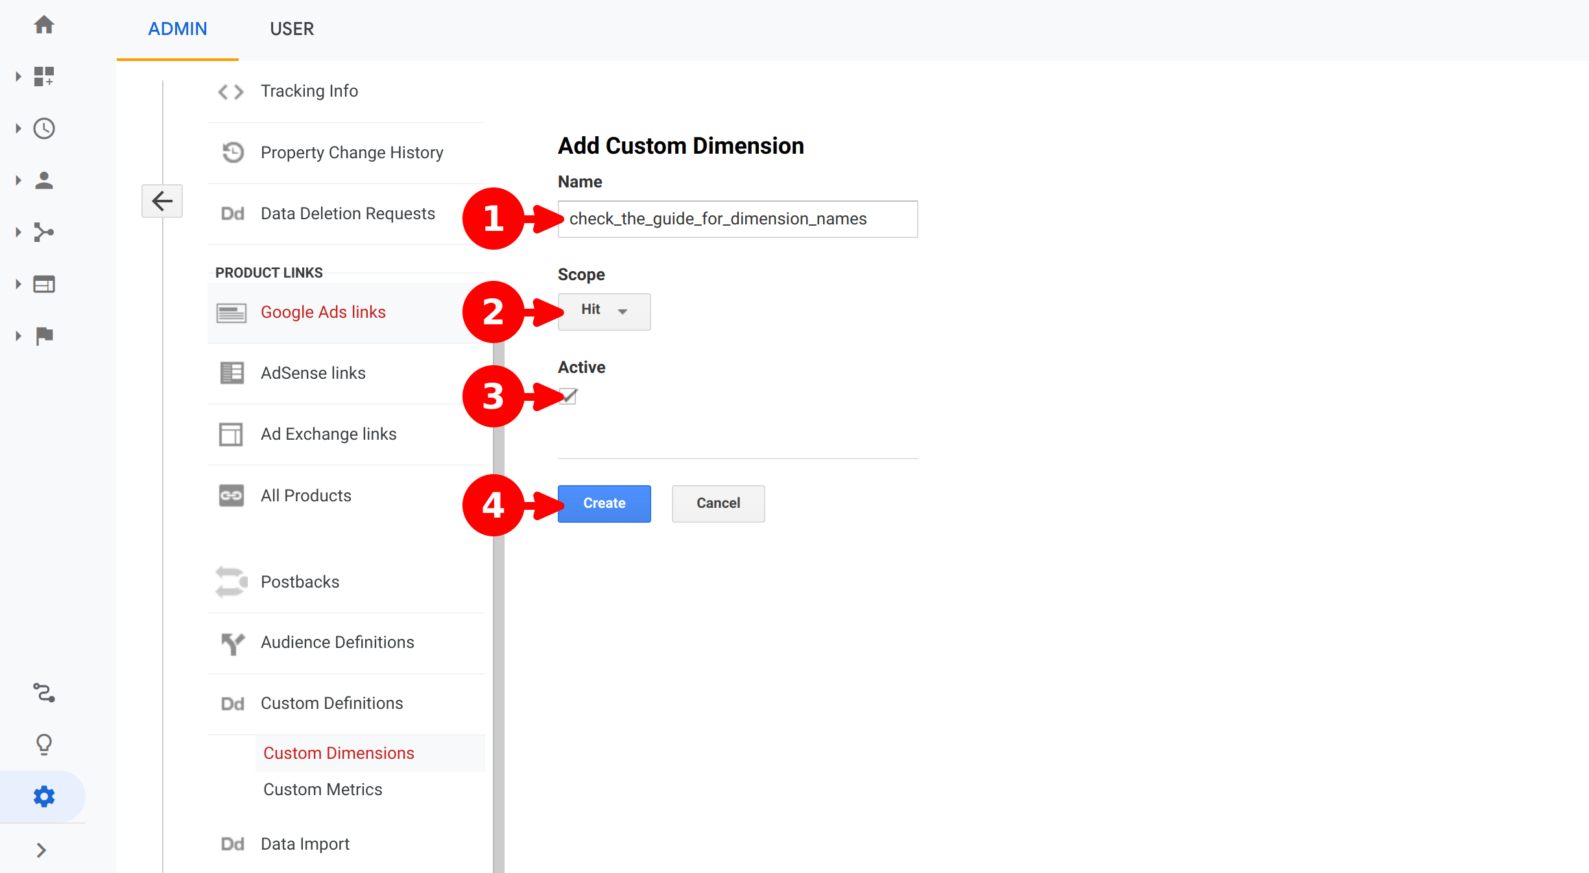Image resolution: width=1589 pixels, height=873 pixels.
Task: Switch to the USER tab
Action: pos(292,29)
